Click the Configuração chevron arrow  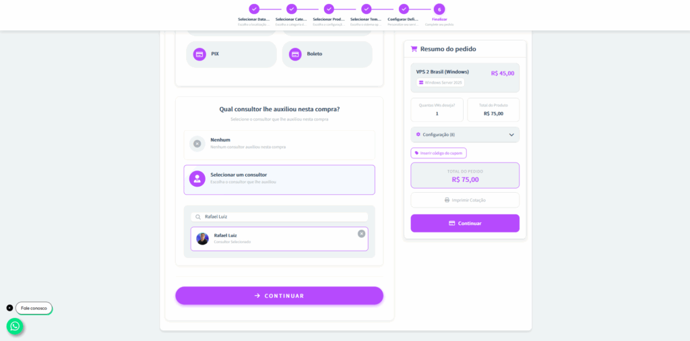pyautogui.click(x=511, y=135)
